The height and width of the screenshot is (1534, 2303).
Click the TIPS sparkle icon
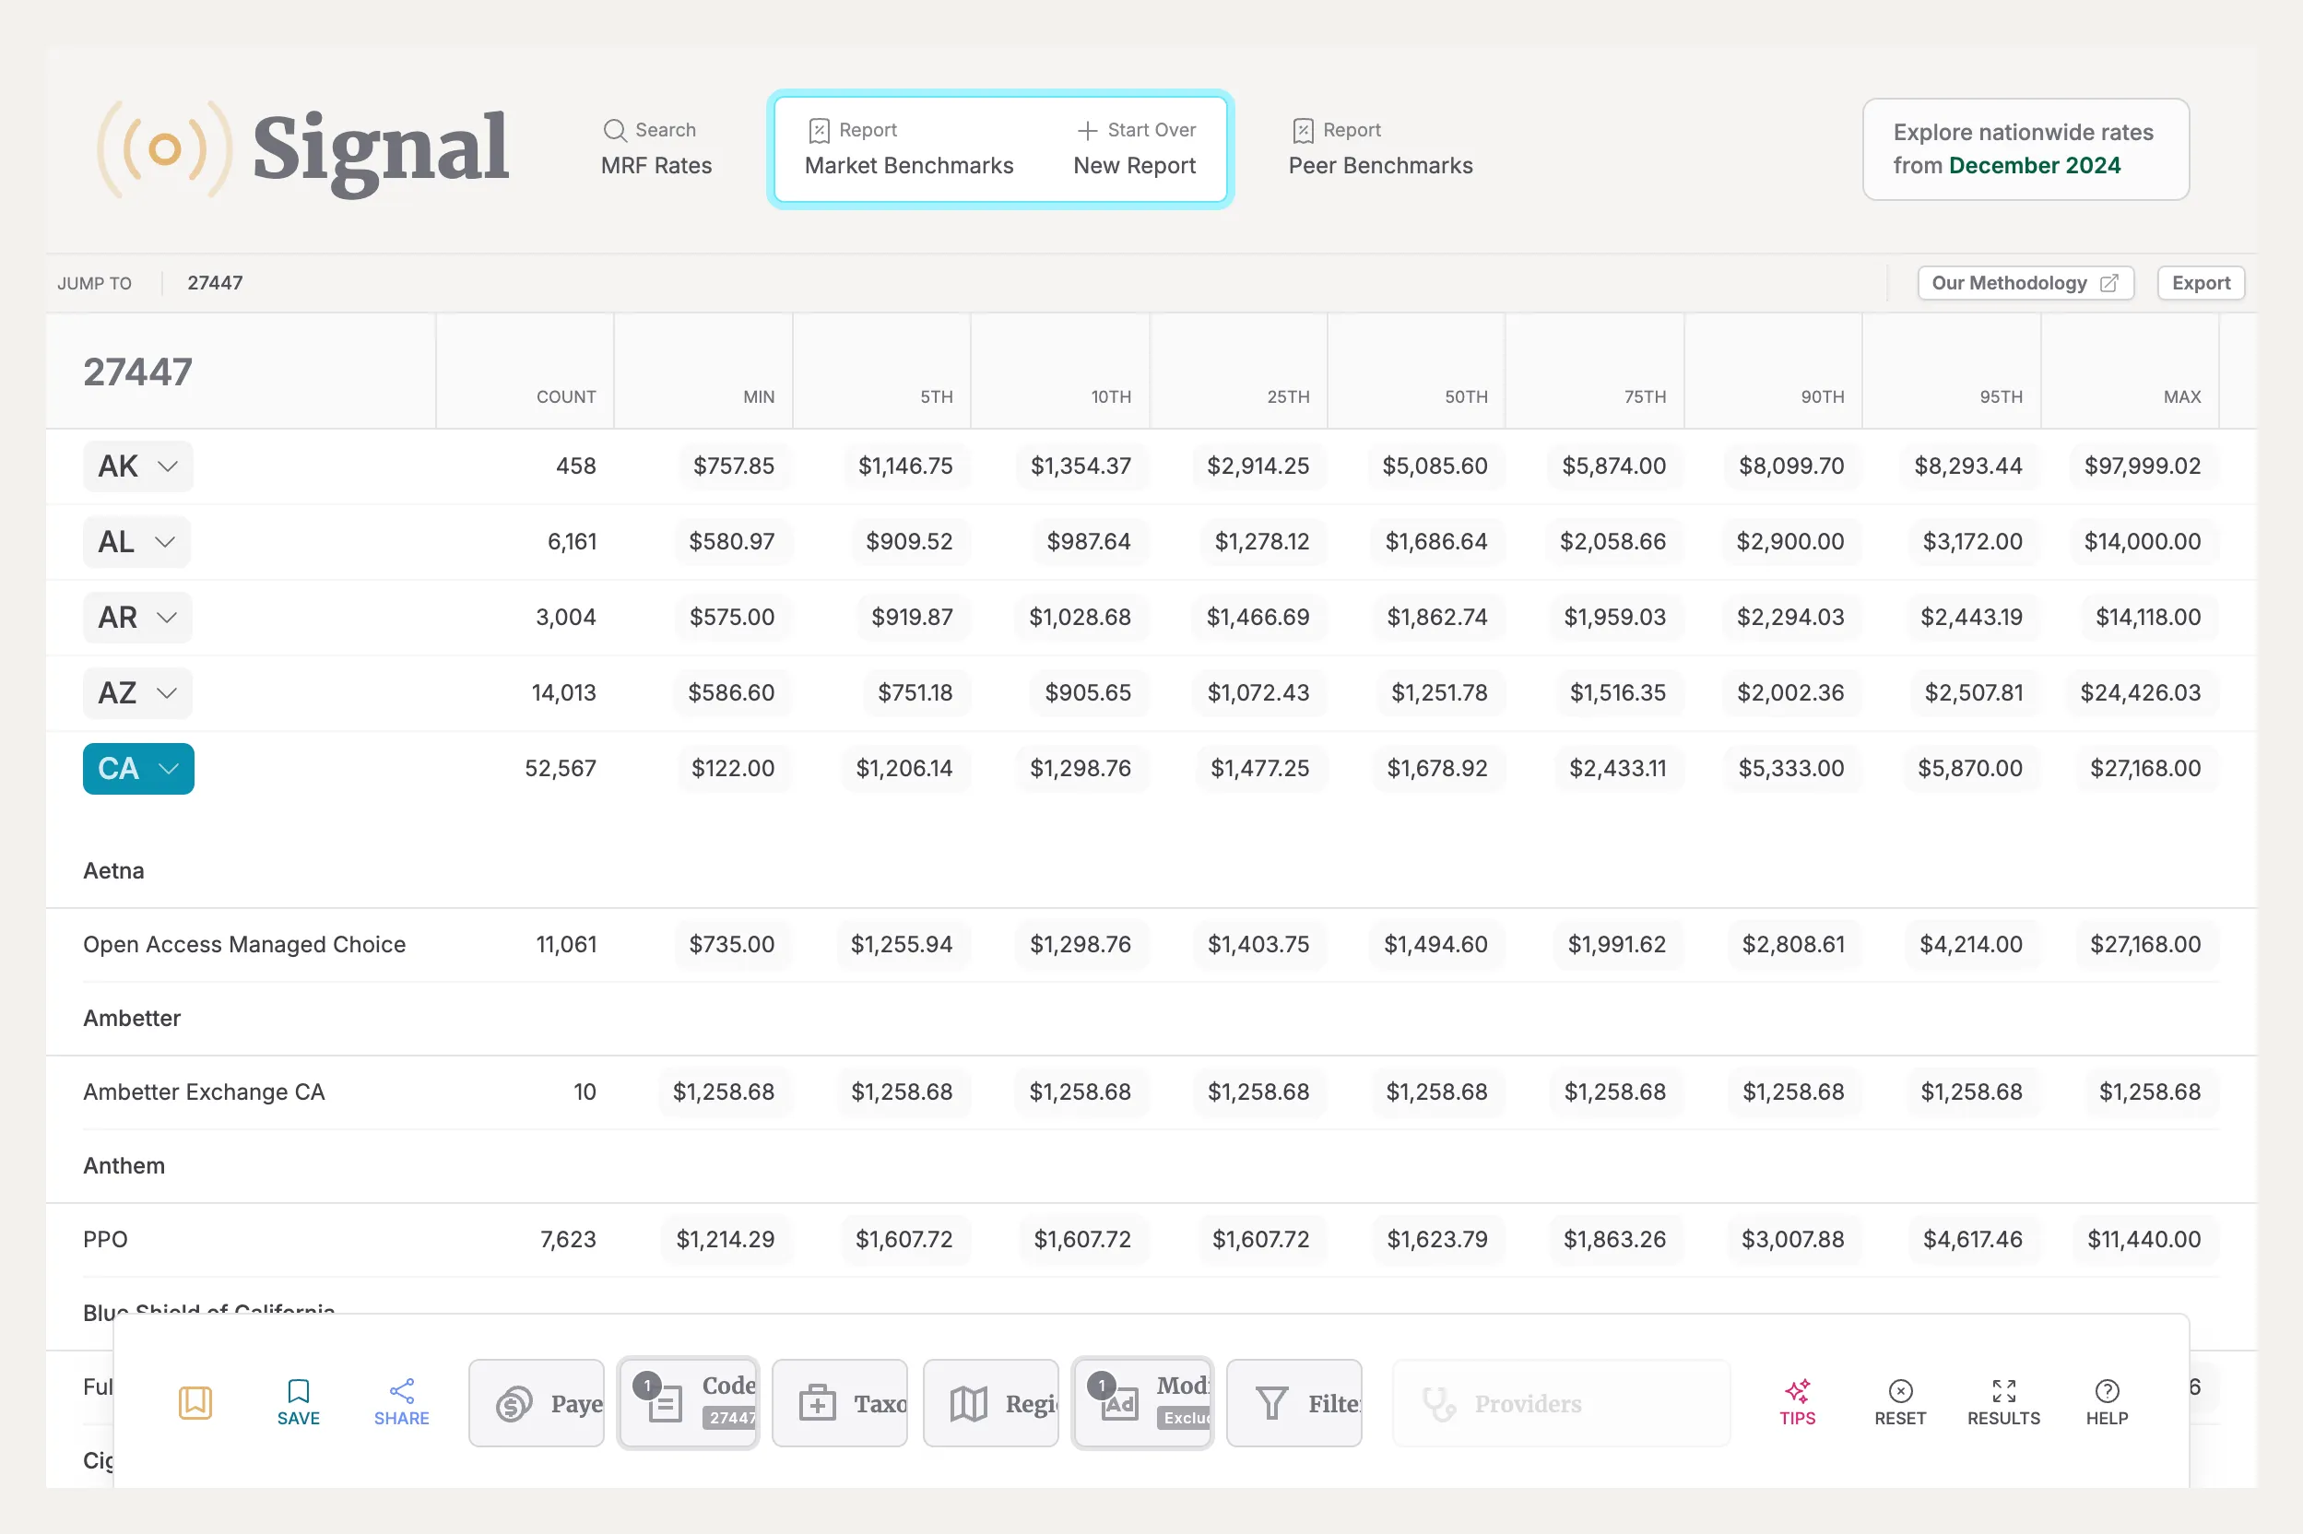[1797, 1390]
